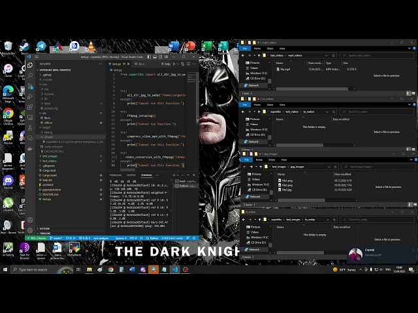Open the Docker whale view in VS Code
This screenshot has width=418, height=313.
(30, 149)
